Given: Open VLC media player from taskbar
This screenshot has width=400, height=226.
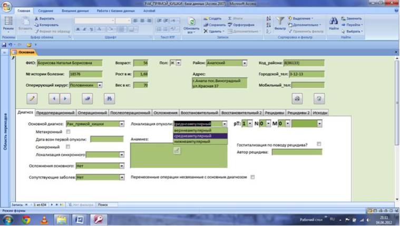Looking at the screenshot, I should click(x=44, y=220).
